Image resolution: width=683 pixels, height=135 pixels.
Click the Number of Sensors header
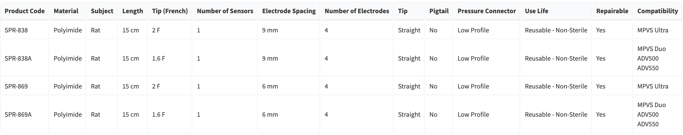[225, 11]
